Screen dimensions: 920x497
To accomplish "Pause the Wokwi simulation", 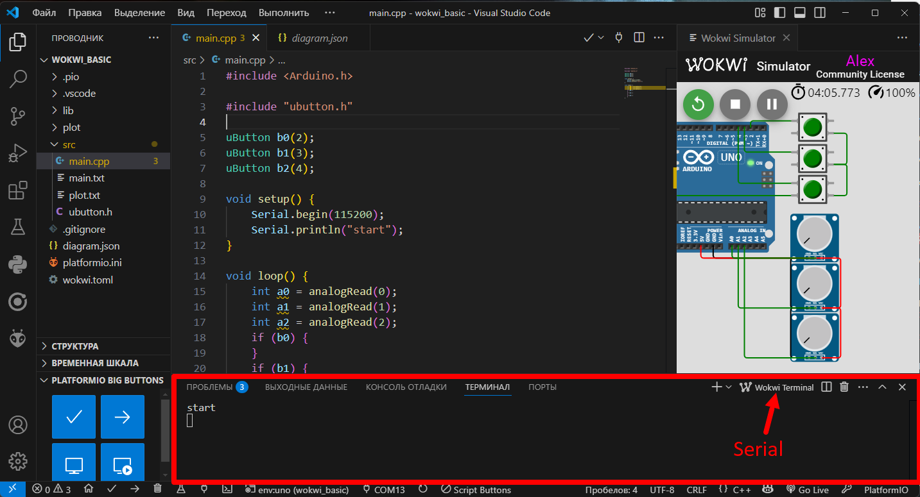I will tap(772, 104).
